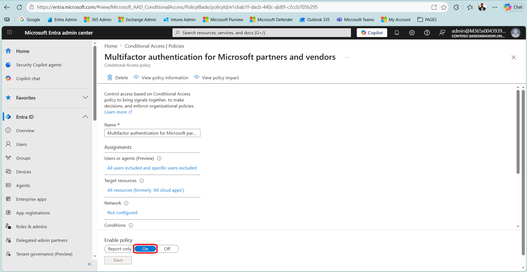Image resolution: width=527 pixels, height=272 pixels.
Task: Open the admin account avatar menu
Action: 515,33
